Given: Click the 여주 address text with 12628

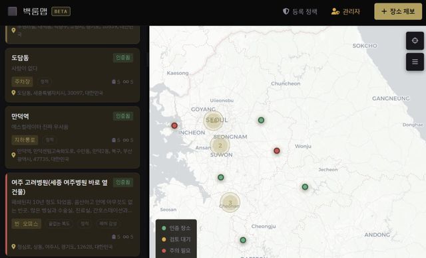Looking at the screenshot, I should point(65,247).
